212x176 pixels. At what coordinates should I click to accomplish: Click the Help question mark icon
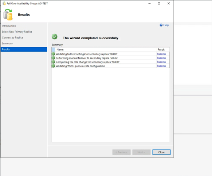click(x=161, y=25)
